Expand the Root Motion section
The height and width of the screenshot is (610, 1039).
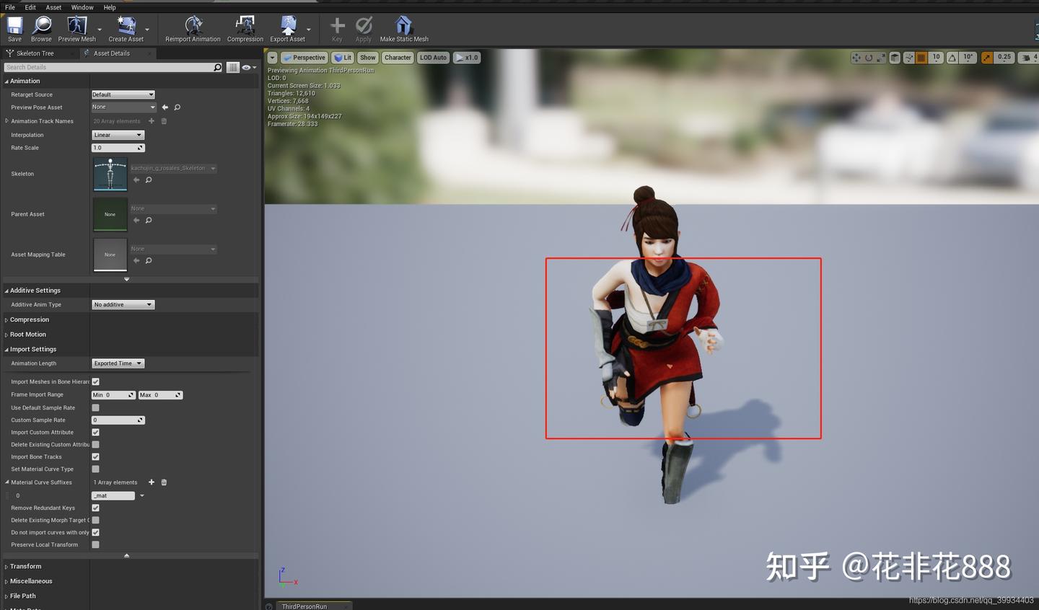tap(27, 334)
